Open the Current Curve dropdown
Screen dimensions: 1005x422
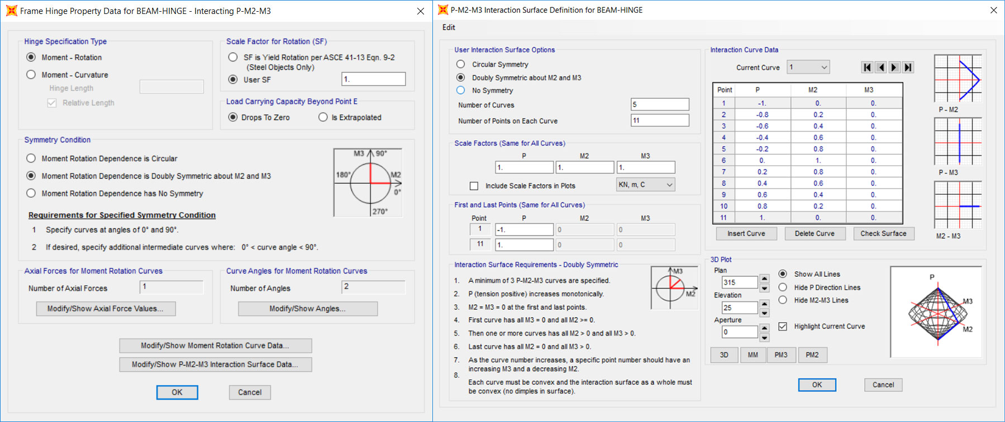(x=808, y=68)
